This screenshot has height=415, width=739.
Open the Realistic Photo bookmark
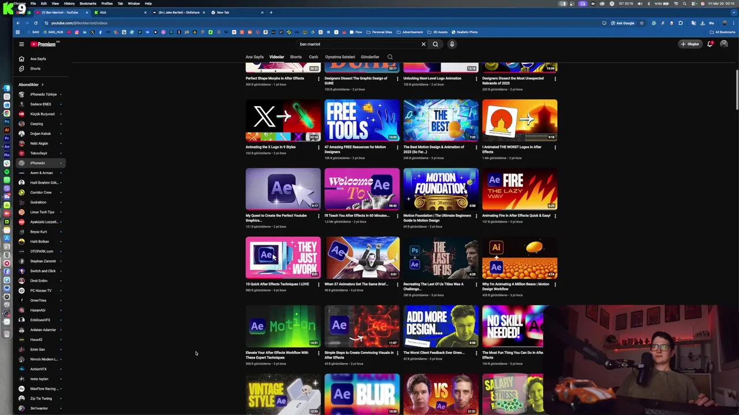coord(465,32)
